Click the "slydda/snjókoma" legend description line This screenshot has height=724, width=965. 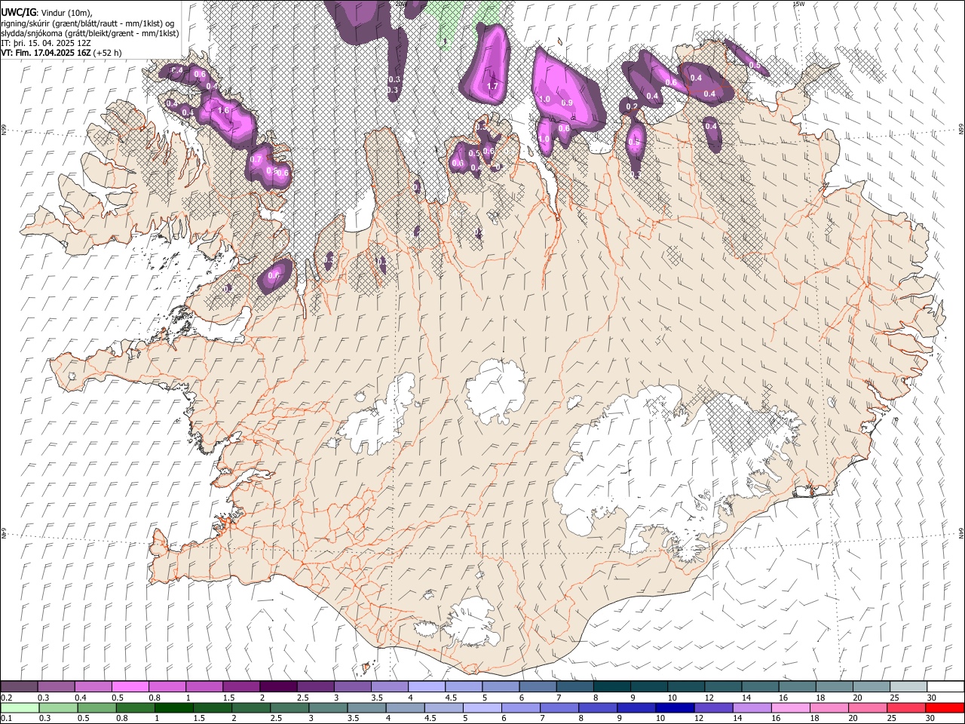[x=90, y=33]
